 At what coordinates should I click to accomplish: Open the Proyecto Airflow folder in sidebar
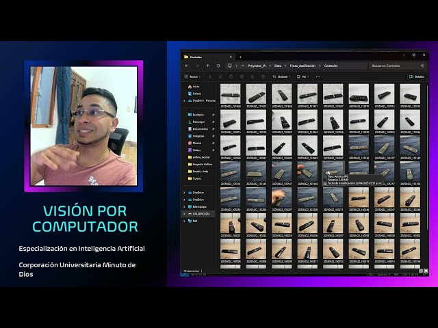[x=200, y=164]
